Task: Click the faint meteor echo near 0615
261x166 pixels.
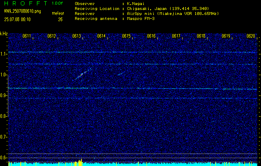Action: [122, 73]
